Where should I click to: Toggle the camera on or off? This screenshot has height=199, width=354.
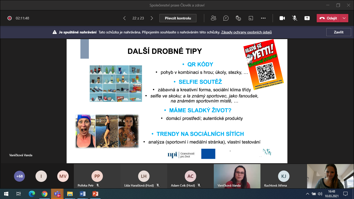(x=282, y=18)
